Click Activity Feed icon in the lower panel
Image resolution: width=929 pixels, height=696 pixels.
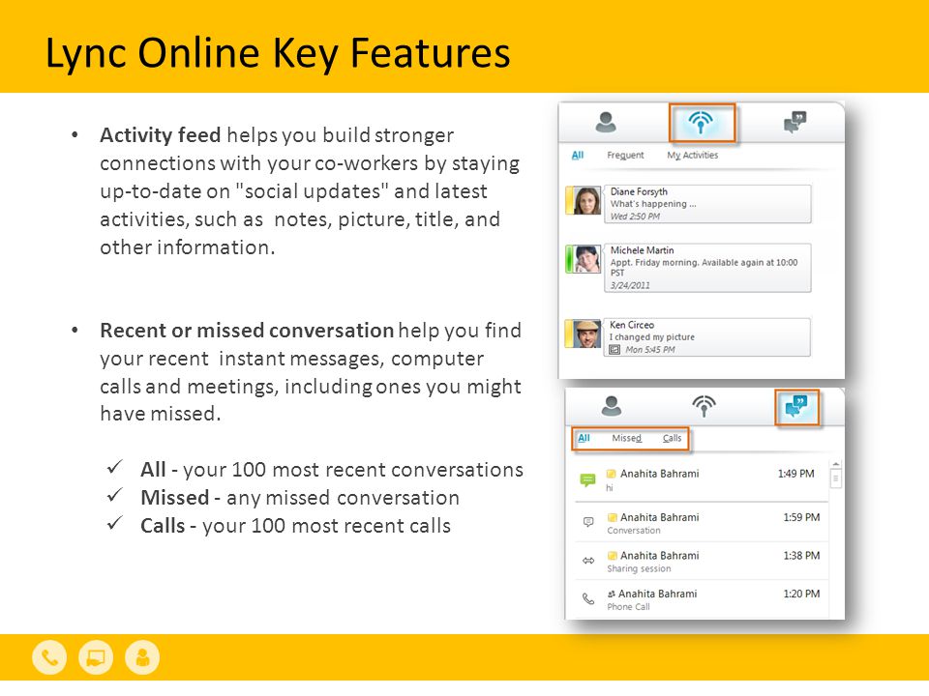(704, 406)
